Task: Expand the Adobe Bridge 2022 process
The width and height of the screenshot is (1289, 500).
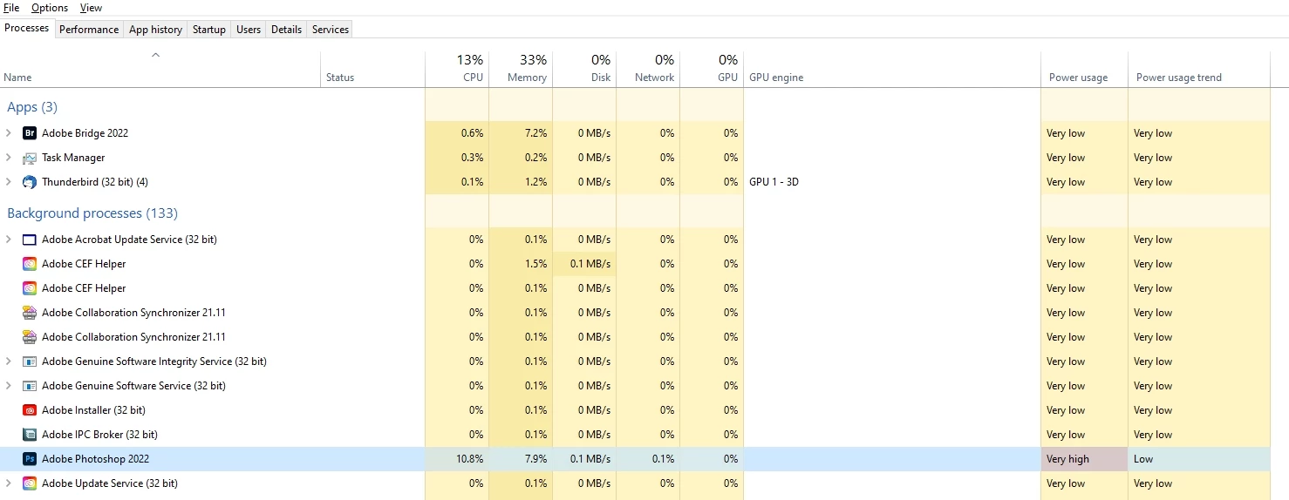Action: (9, 133)
